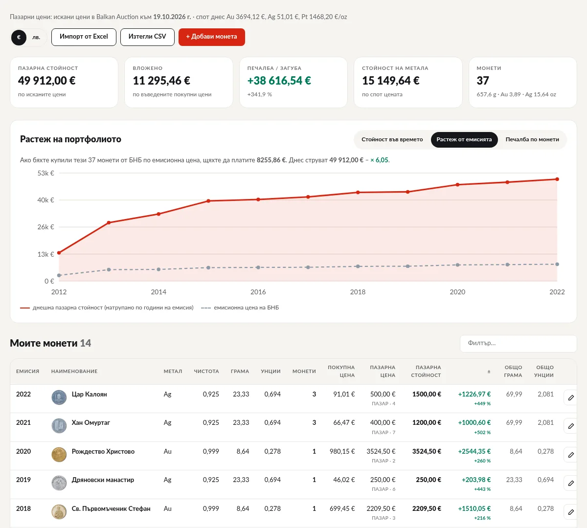Click the 2012 point on red line

point(59,253)
